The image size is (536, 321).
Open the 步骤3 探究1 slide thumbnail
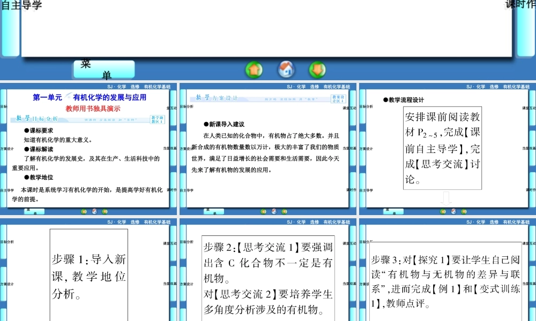[x=448, y=270]
